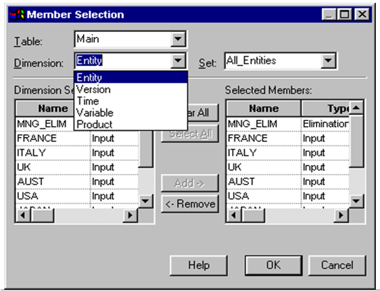The image size is (380, 291).
Task: Select ITALY row in Selected Members
Action: click(x=288, y=152)
